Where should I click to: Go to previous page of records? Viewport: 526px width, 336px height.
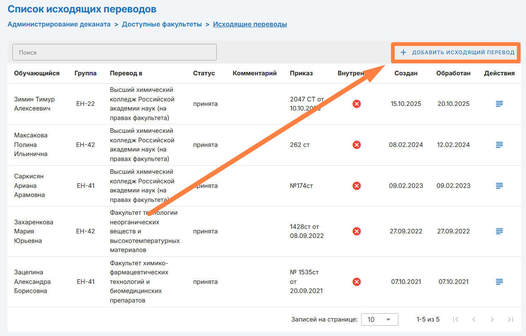tap(474, 319)
